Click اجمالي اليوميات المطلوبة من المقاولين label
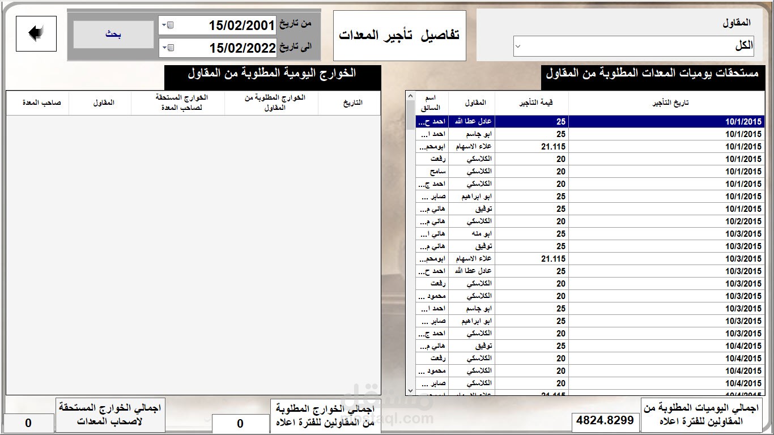 (x=701, y=415)
